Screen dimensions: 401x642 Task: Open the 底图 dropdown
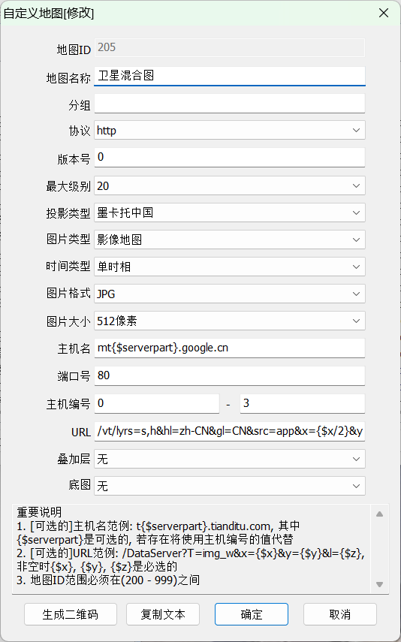229,486
